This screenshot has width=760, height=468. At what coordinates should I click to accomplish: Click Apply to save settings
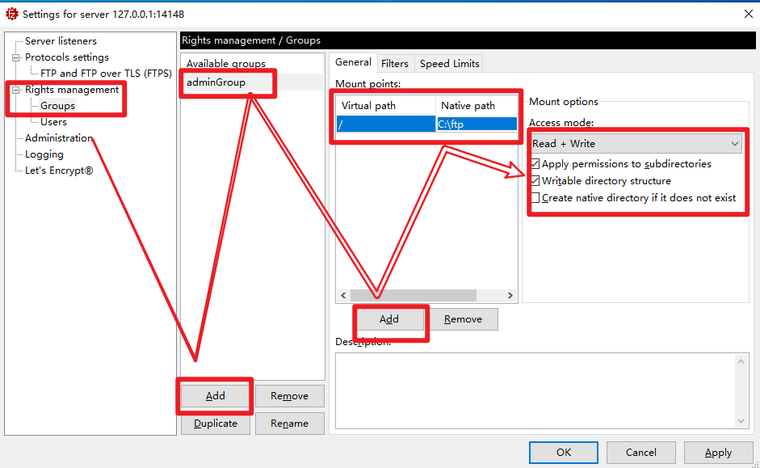click(718, 453)
